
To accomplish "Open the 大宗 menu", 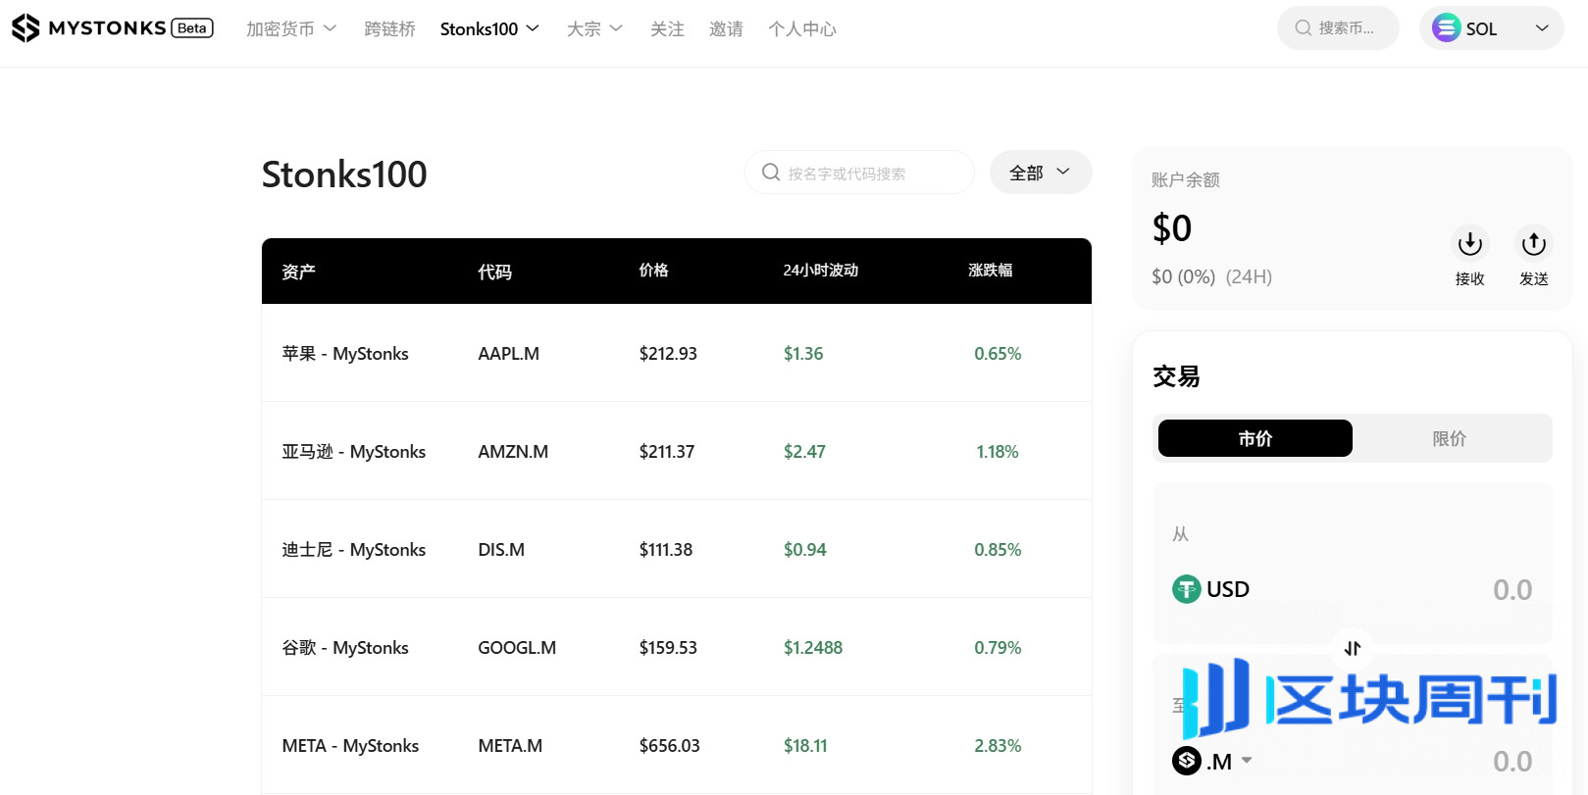I will [594, 29].
